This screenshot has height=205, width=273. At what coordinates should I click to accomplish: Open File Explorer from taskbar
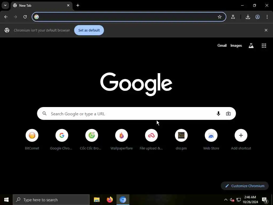(97, 200)
